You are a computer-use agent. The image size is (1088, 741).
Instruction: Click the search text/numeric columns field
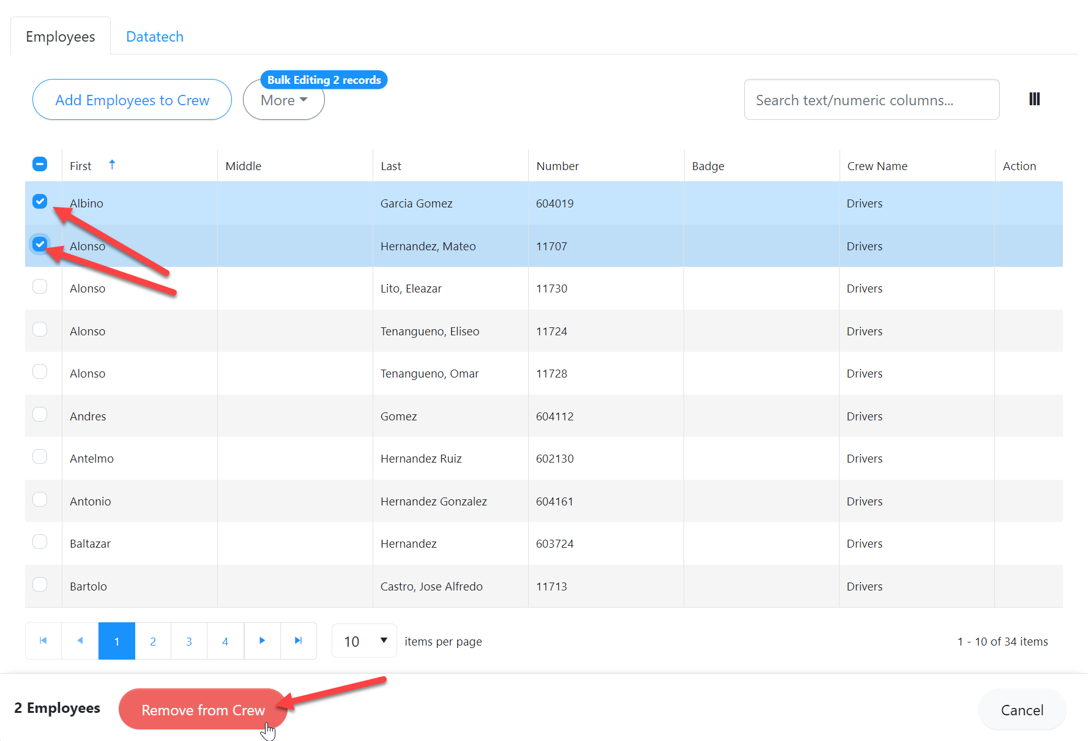(871, 100)
